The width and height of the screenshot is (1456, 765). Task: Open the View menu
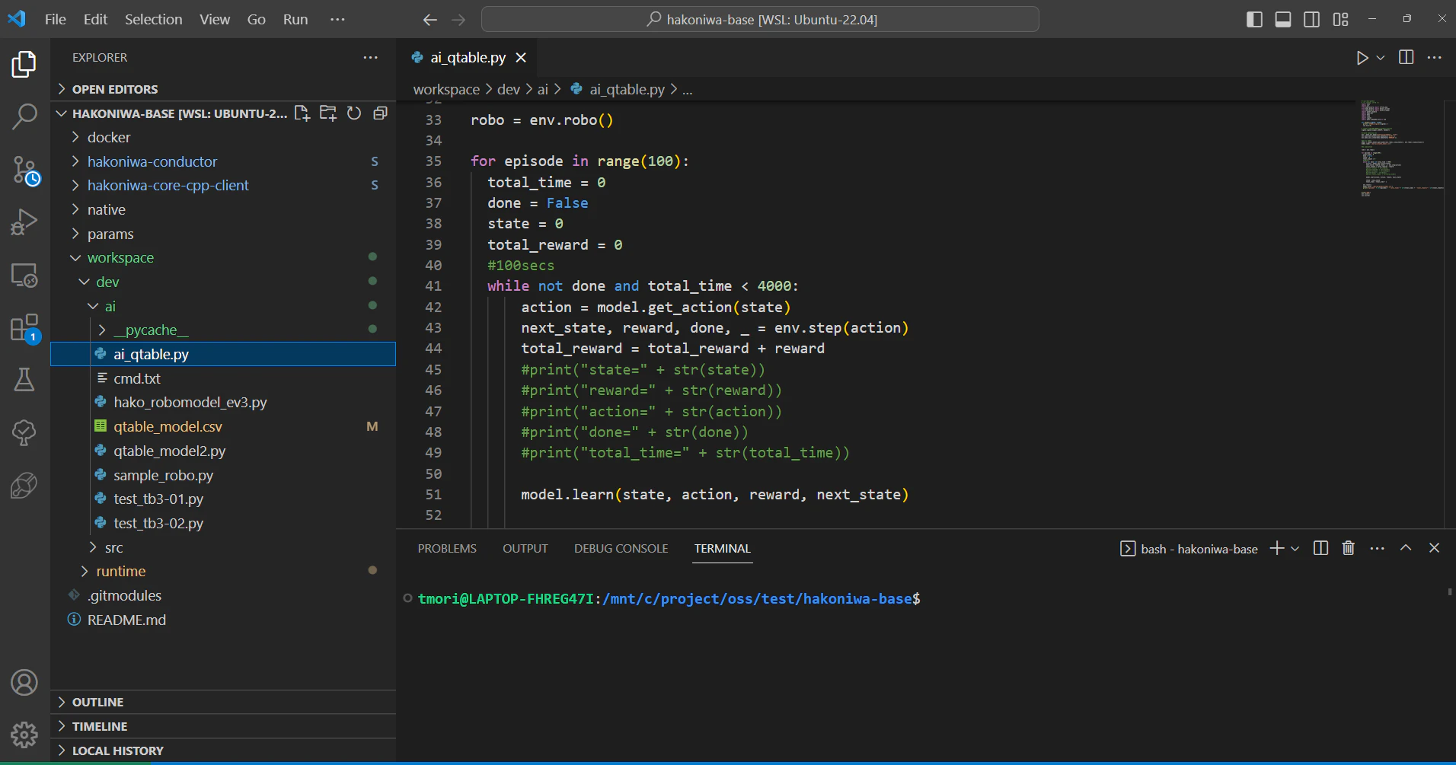point(215,20)
